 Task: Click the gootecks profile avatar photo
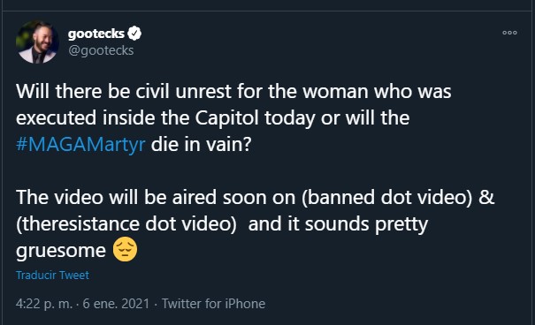click(37, 42)
